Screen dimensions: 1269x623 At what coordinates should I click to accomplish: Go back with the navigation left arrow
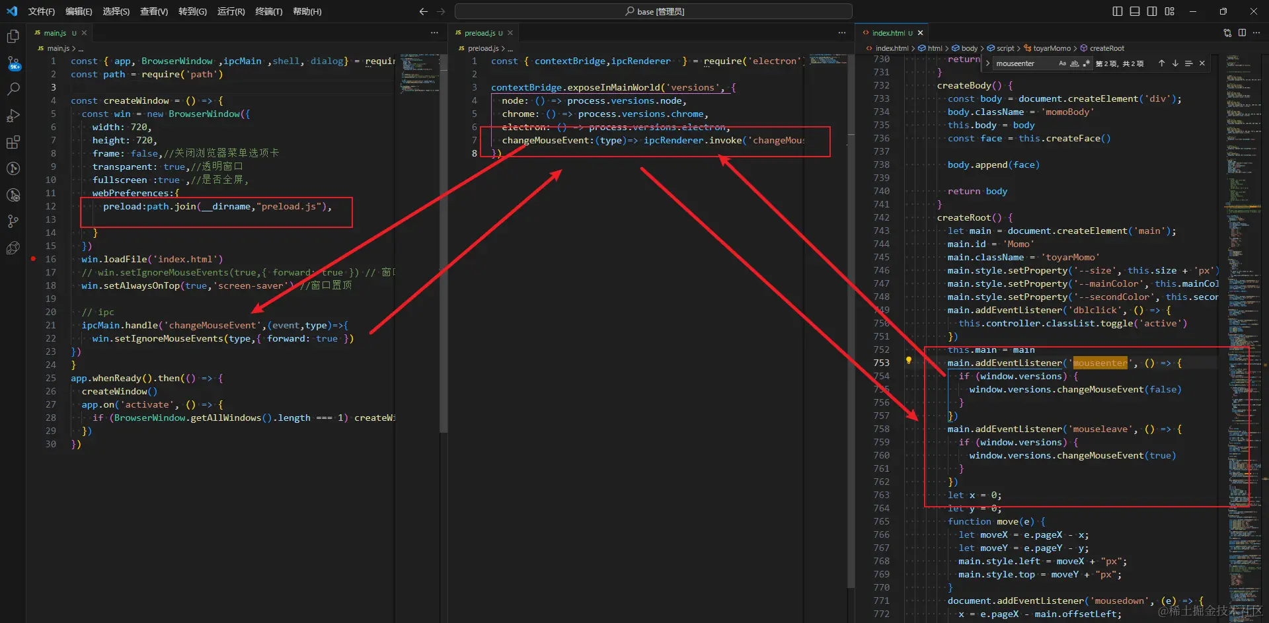point(424,11)
